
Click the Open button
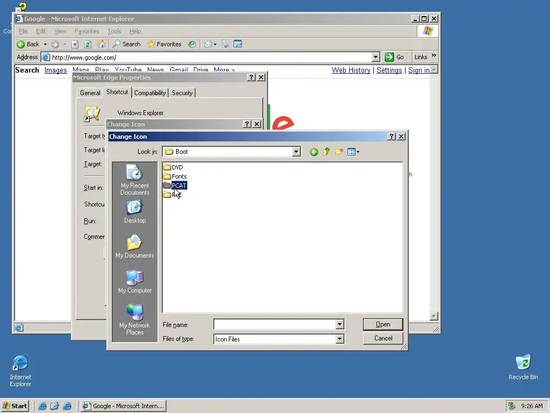pyautogui.click(x=382, y=324)
